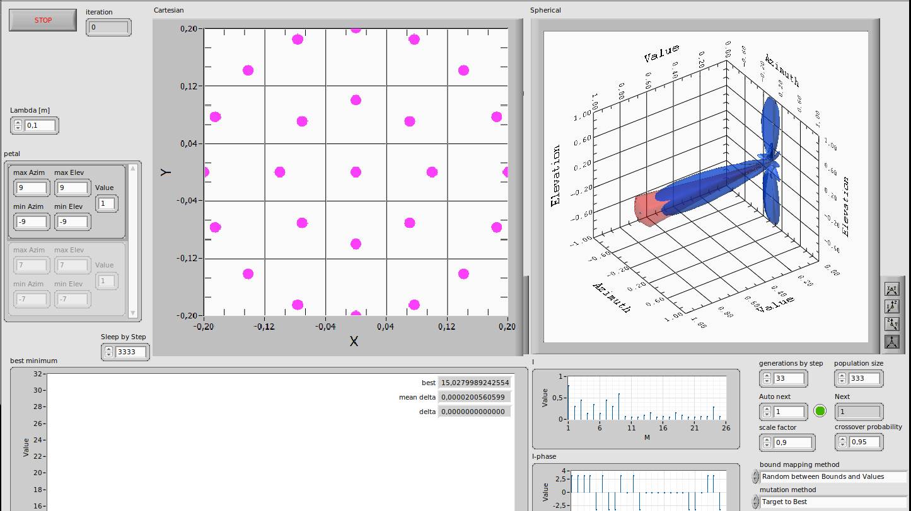Screen dimensions: 911x511
Task: Click the Lambda value field showing 0,1
Action: pos(40,125)
